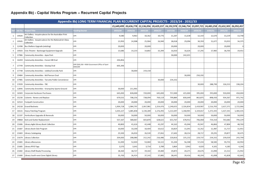Screen dimensions: 253x179
Task: Select value 971,742 in Culverts row
Action: [x=240, y=98]
